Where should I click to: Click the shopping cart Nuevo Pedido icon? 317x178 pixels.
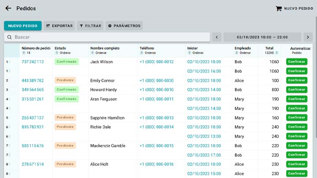pyautogui.click(x=278, y=8)
